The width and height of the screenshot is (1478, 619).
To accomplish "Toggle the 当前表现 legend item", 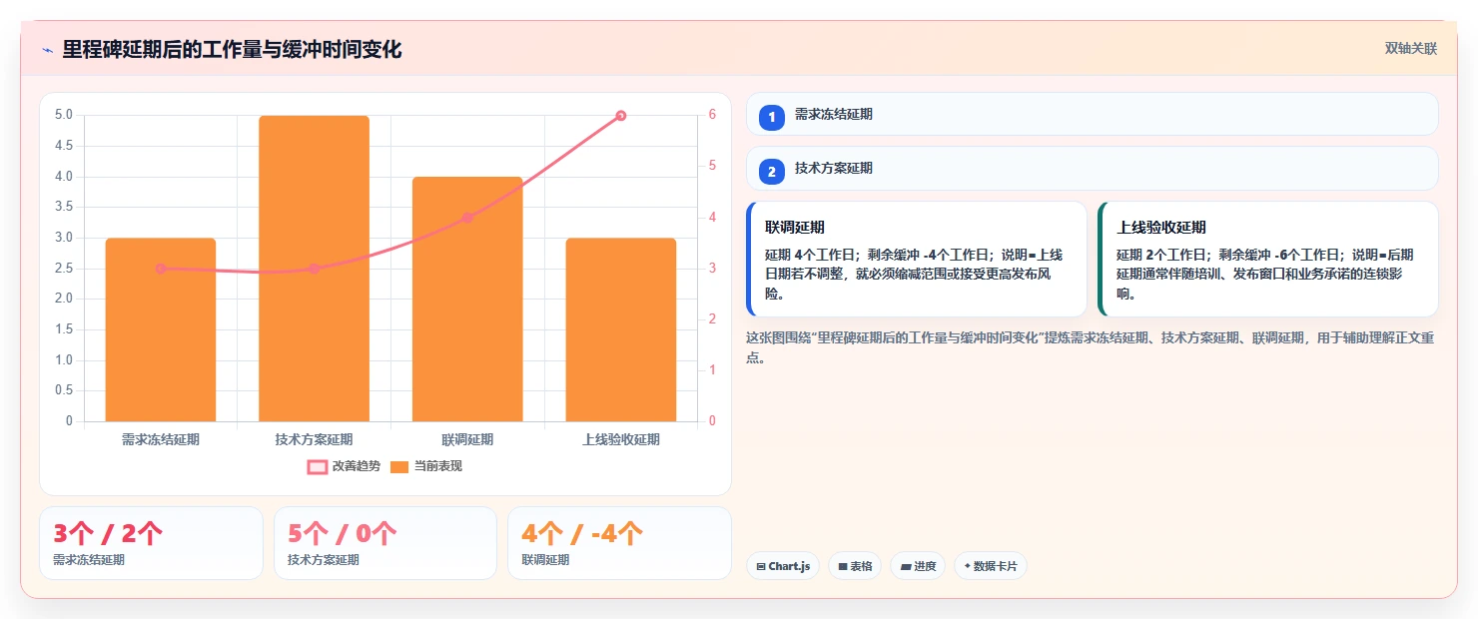I will coord(426,466).
